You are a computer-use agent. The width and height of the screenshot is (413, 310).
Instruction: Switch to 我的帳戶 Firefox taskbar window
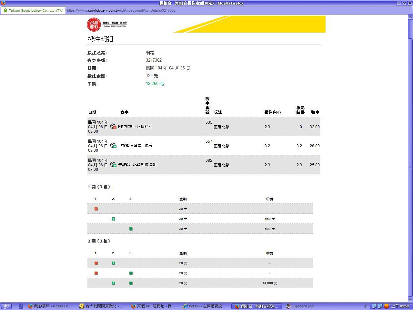(50, 306)
